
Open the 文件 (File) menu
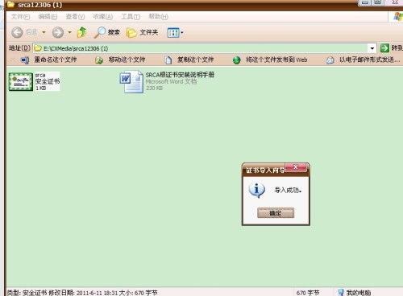click(x=20, y=17)
